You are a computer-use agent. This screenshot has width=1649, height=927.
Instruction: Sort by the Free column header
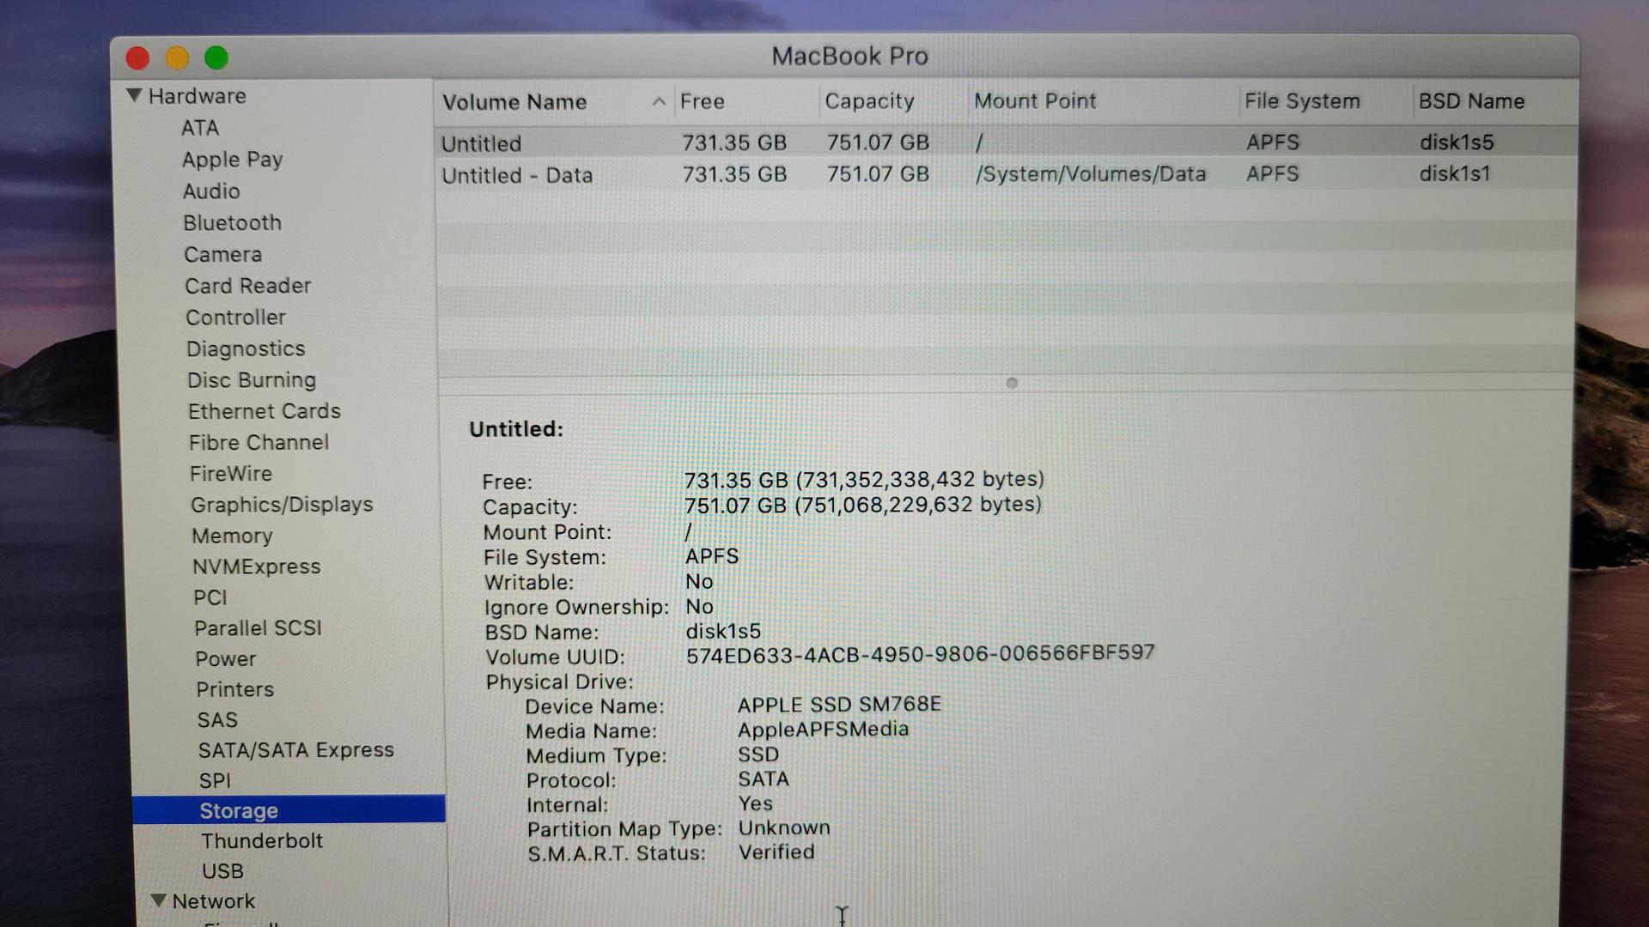(703, 101)
